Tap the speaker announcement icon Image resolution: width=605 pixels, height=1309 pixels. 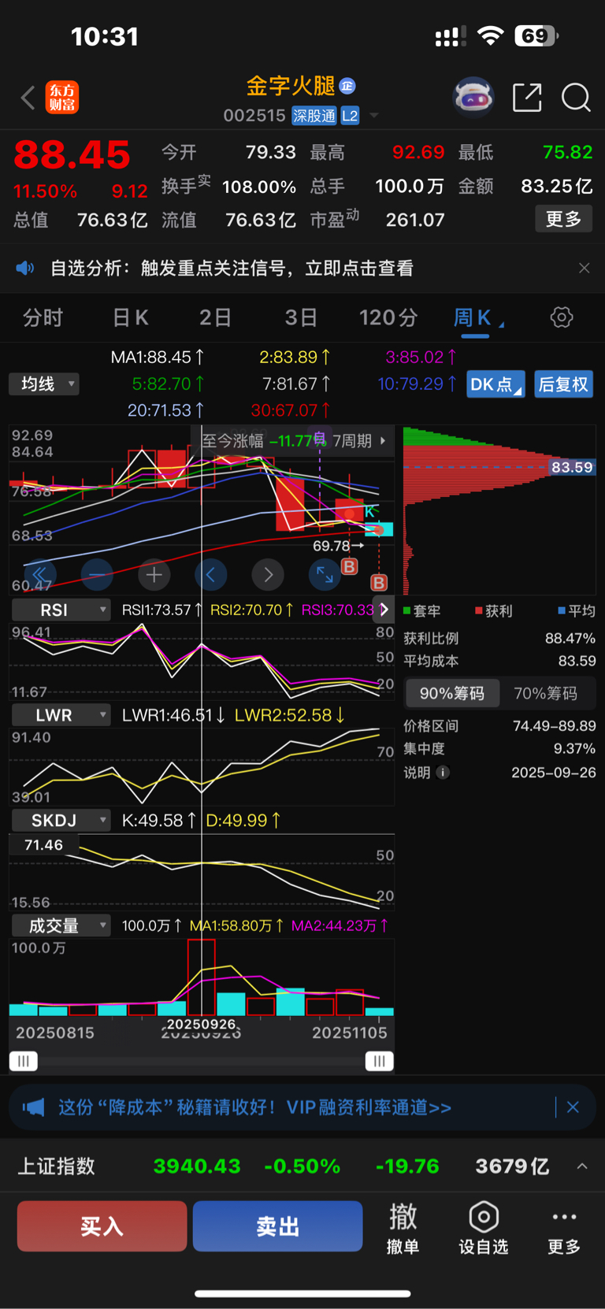point(25,268)
